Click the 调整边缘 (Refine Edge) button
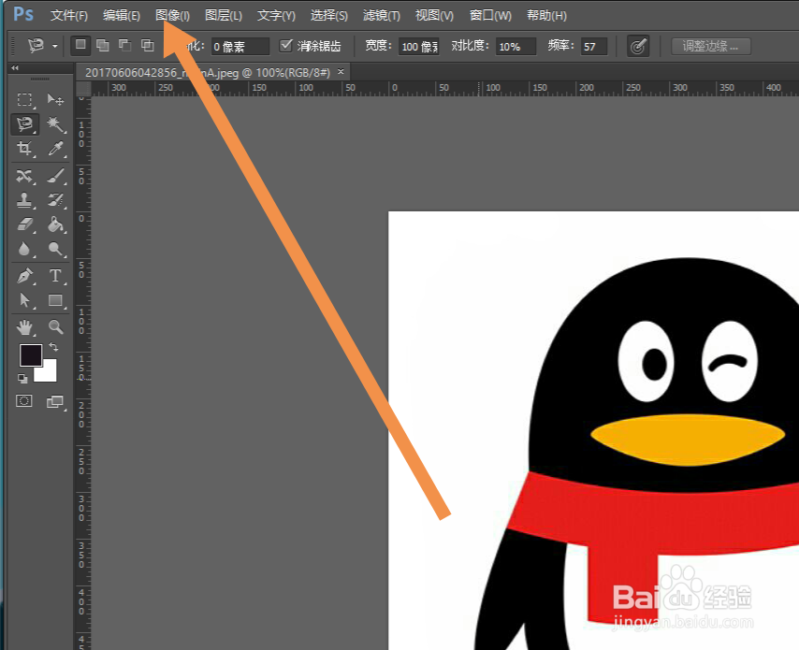 coord(711,47)
